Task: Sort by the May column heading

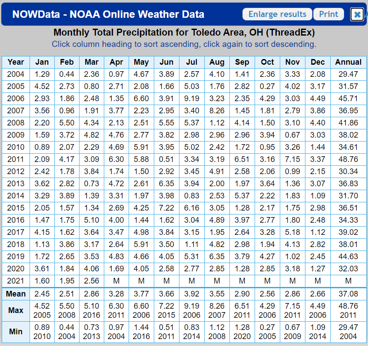Action: 141,62
